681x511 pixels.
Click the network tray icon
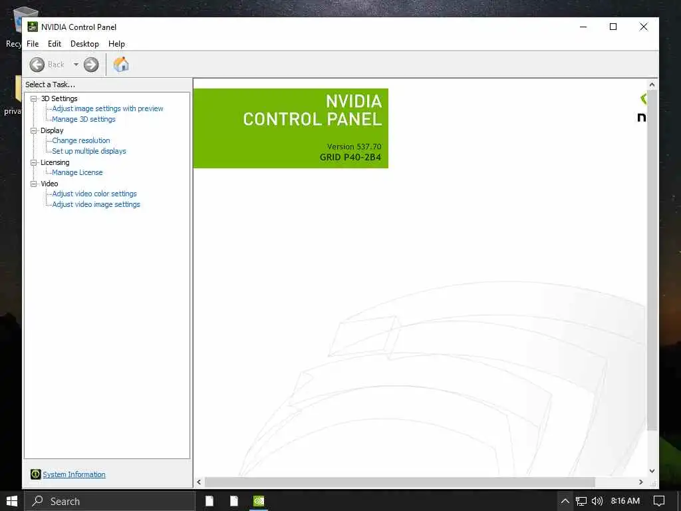581,501
